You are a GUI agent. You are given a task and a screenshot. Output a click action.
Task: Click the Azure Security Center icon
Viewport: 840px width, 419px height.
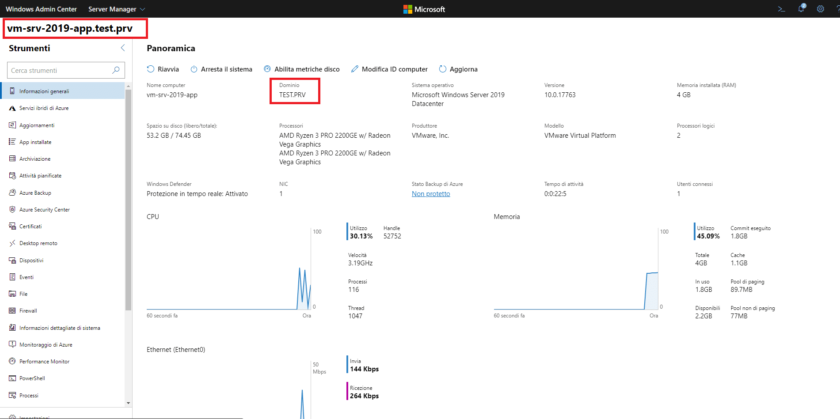tap(12, 209)
